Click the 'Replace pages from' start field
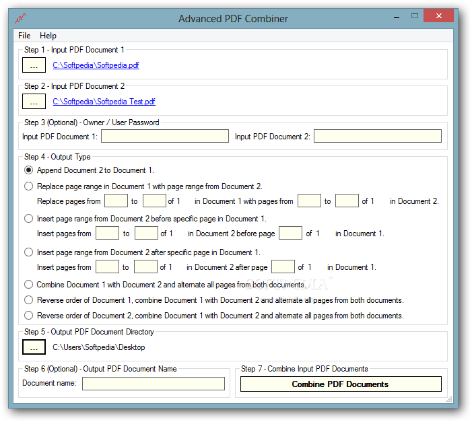This screenshot has height=422, width=472. click(x=116, y=201)
